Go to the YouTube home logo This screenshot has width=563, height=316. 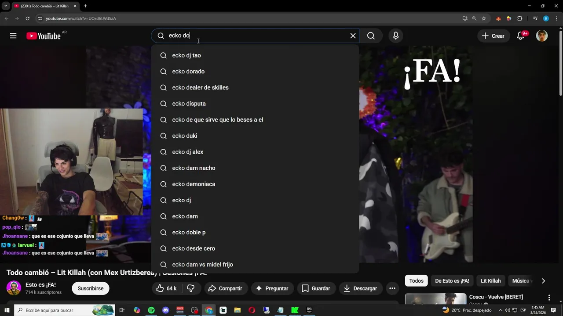pyautogui.click(x=44, y=36)
